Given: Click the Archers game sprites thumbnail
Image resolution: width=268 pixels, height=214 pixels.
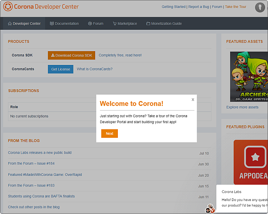Looking at the screenshot, I should pyautogui.click(x=249, y=77).
